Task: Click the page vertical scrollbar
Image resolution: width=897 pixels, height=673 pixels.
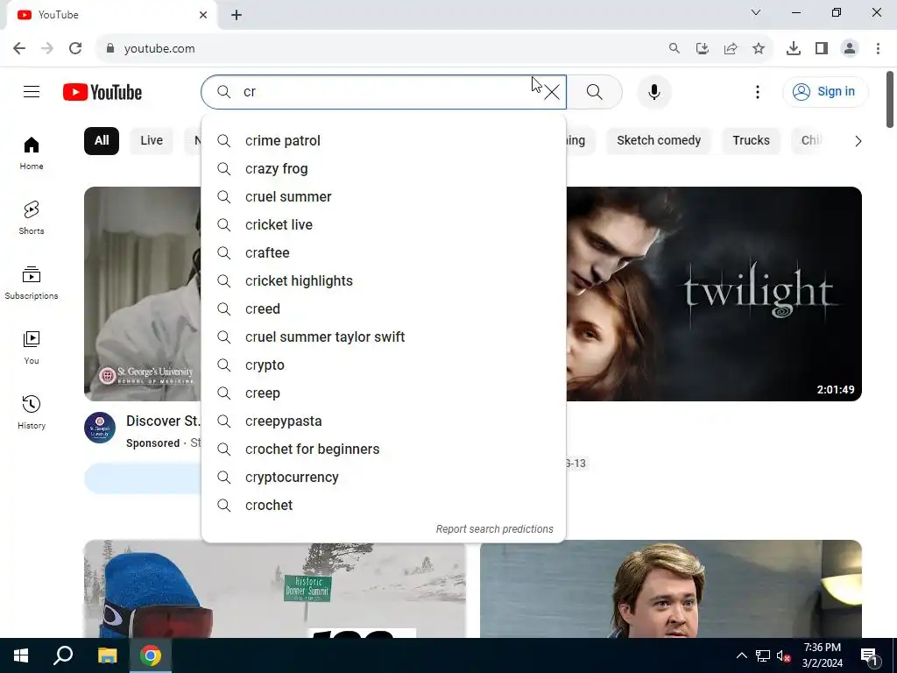Action: tap(890, 99)
